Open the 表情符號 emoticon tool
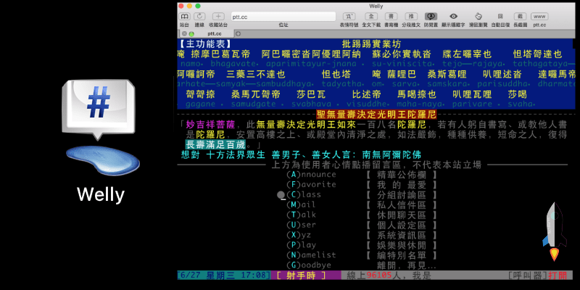 pyautogui.click(x=349, y=16)
